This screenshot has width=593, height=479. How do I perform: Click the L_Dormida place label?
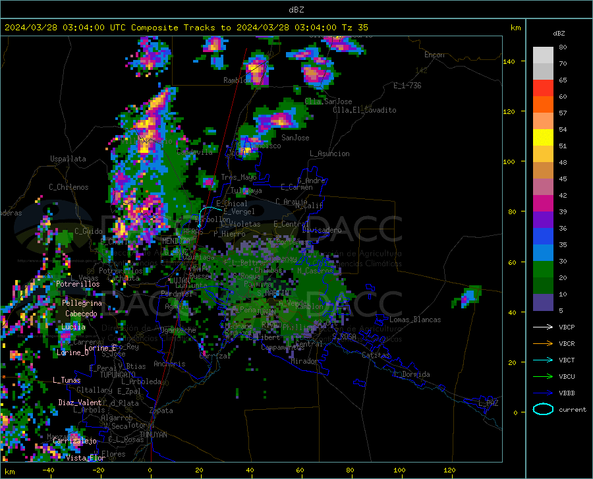[x=411, y=374]
